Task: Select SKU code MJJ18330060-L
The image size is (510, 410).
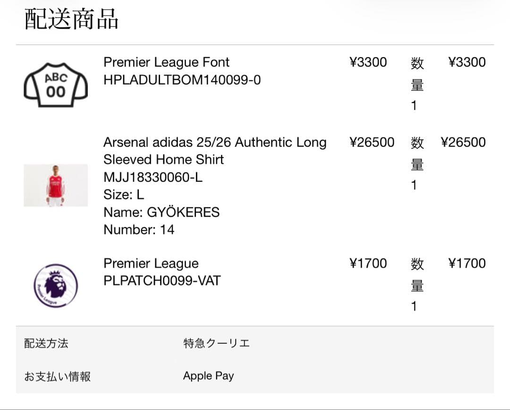Action: tap(153, 178)
